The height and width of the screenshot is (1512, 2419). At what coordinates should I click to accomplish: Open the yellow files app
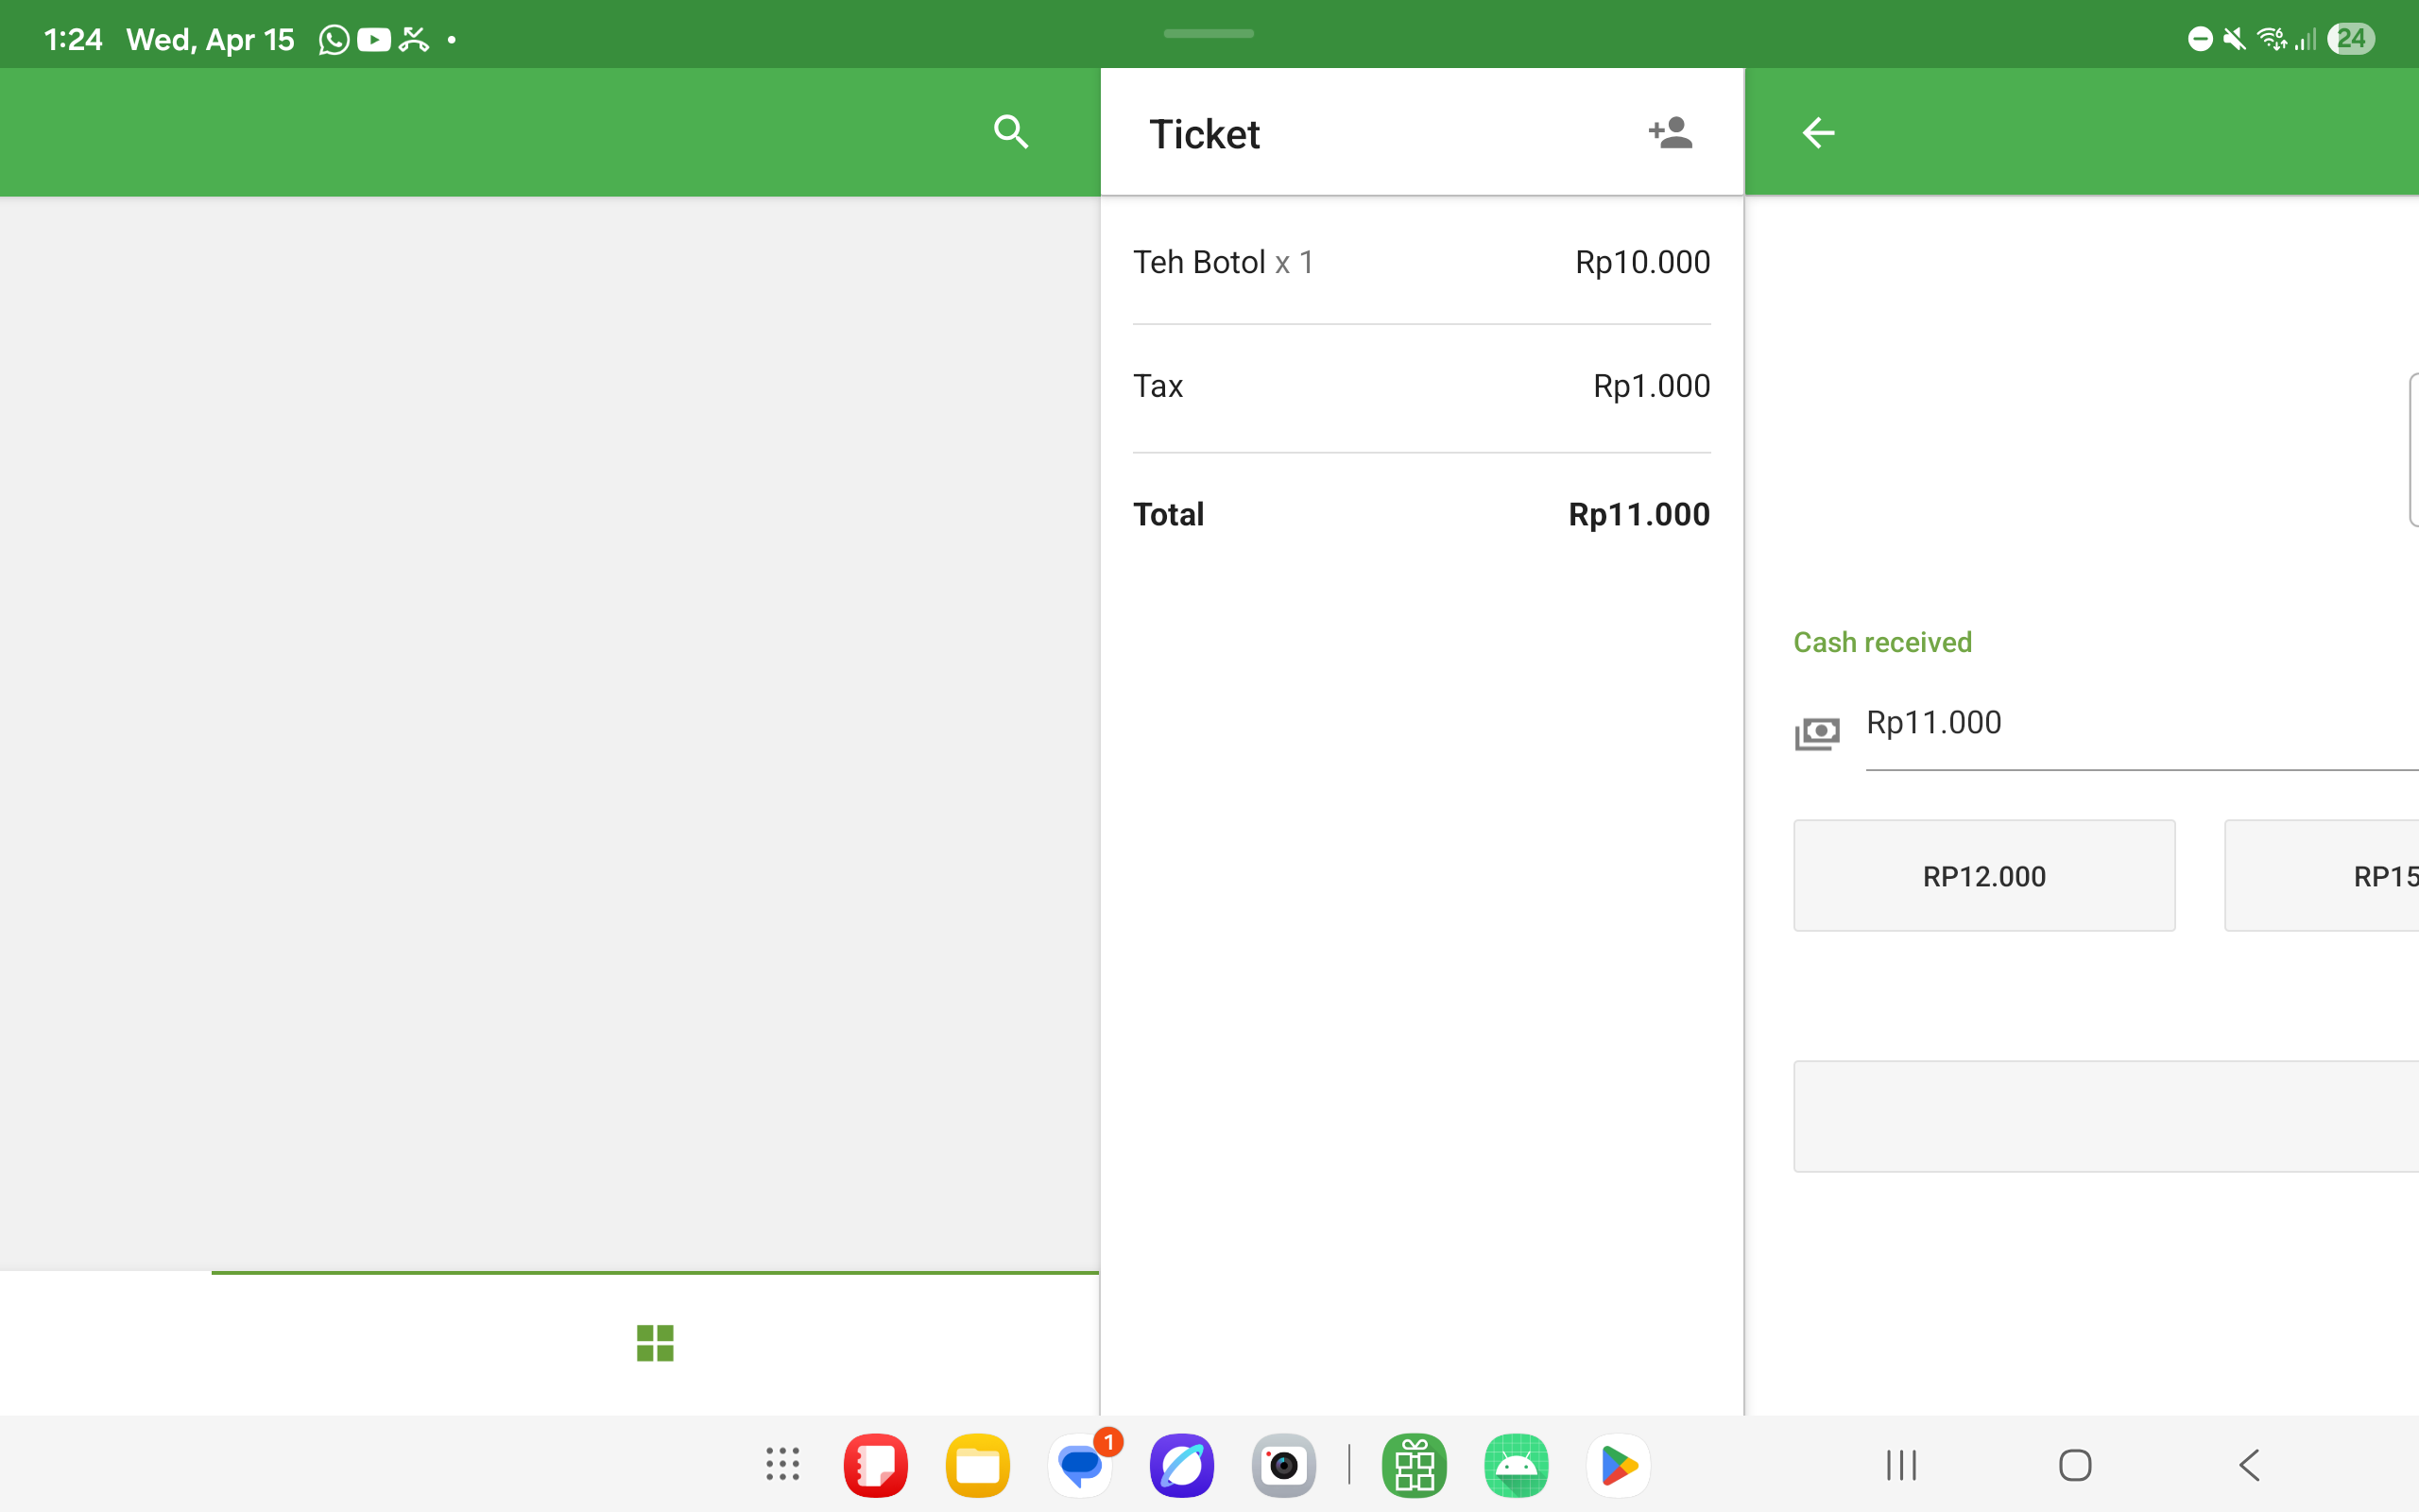tap(978, 1465)
